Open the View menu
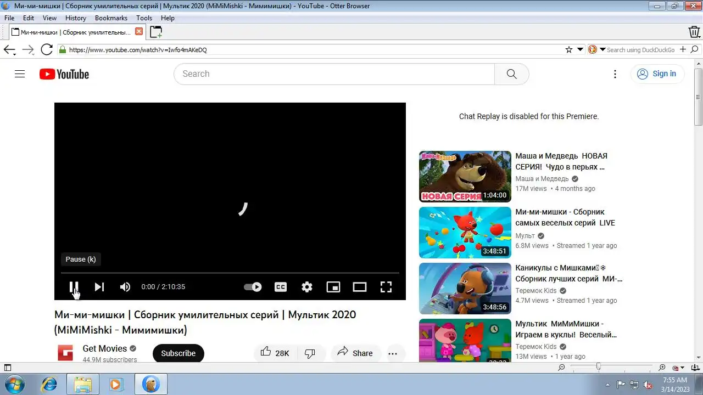This screenshot has height=395, width=703. pyautogui.click(x=49, y=18)
